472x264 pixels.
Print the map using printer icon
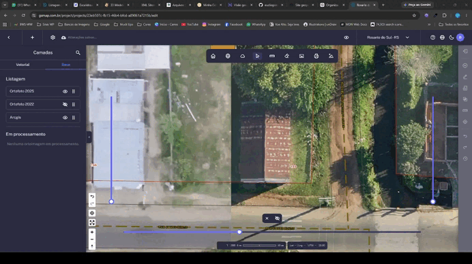click(x=316, y=56)
